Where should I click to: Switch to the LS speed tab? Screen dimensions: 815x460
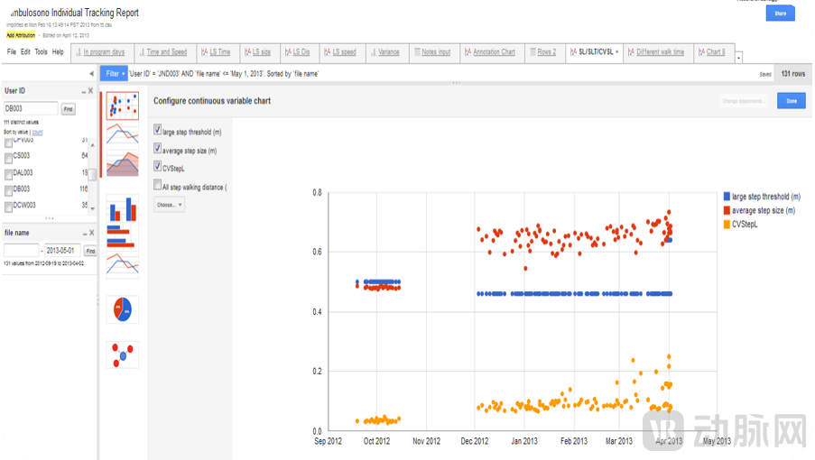click(x=341, y=52)
